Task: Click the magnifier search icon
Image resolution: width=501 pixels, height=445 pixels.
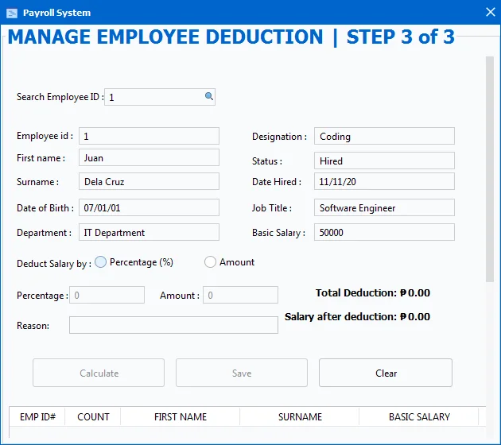Action: (x=209, y=96)
